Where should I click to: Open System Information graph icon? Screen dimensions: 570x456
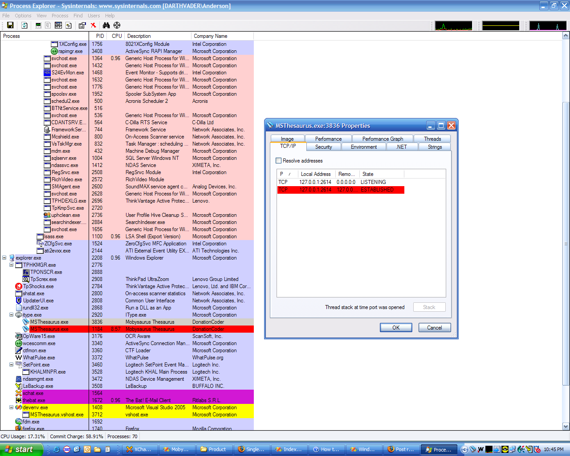point(38,25)
